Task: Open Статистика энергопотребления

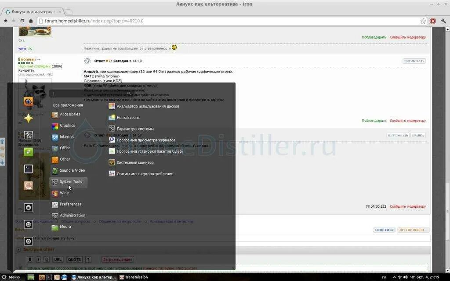Action: coord(141,174)
